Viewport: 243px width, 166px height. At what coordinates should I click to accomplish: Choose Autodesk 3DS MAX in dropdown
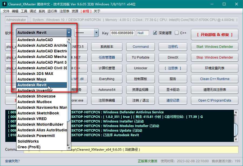tap(42, 74)
